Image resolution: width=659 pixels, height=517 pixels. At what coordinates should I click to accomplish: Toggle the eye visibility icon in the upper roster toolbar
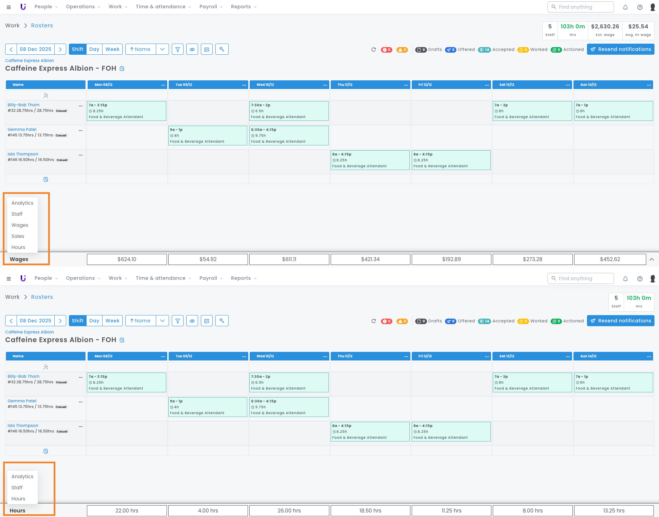(x=192, y=50)
